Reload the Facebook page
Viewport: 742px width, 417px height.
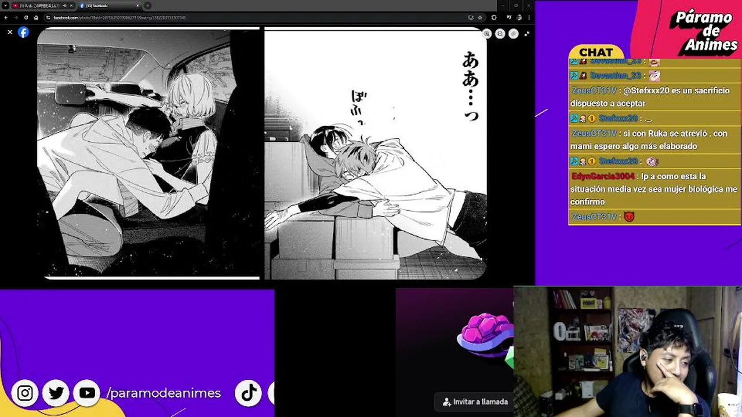click(26, 17)
